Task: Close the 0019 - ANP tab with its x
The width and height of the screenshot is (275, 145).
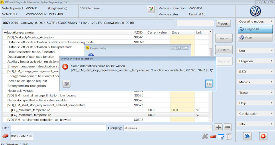Action: coord(30,136)
